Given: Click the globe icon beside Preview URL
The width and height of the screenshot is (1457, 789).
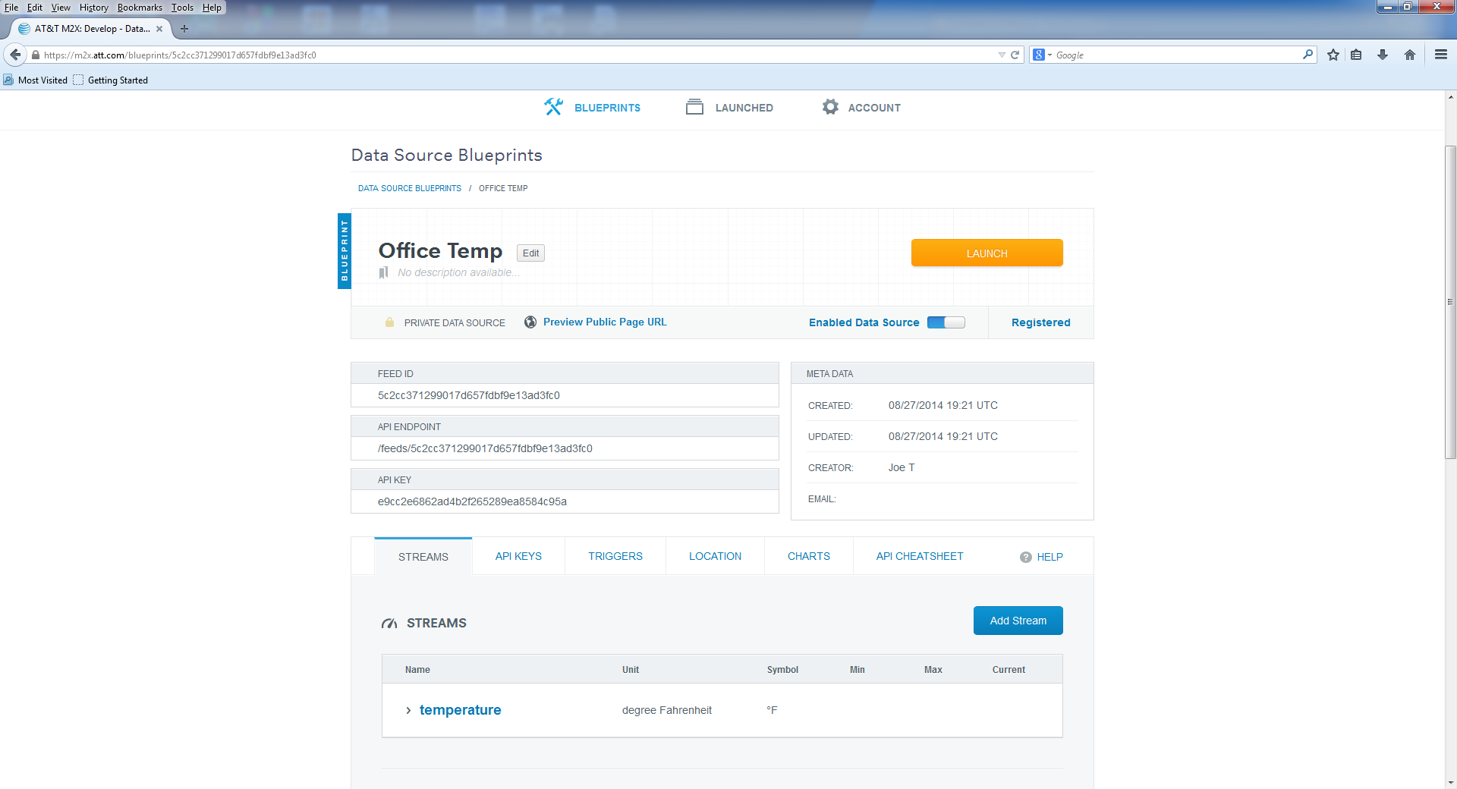Looking at the screenshot, I should click(x=530, y=322).
